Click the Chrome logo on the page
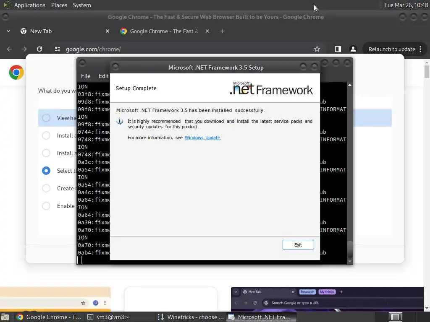 (16, 72)
